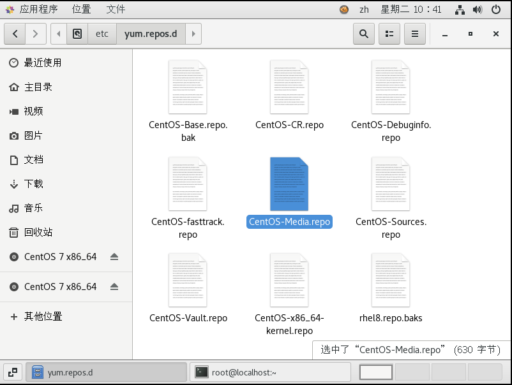The height and width of the screenshot is (385, 512).
Task: Click the CentOS-Media.repo file name label
Action: [289, 222]
